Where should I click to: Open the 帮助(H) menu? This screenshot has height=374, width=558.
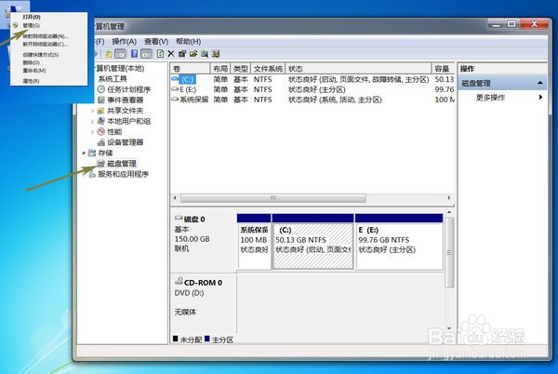point(188,42)
